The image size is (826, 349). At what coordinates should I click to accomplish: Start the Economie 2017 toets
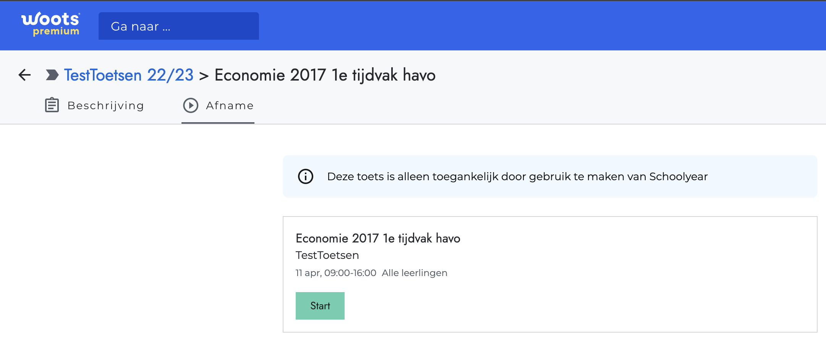[x=320, y=306]
